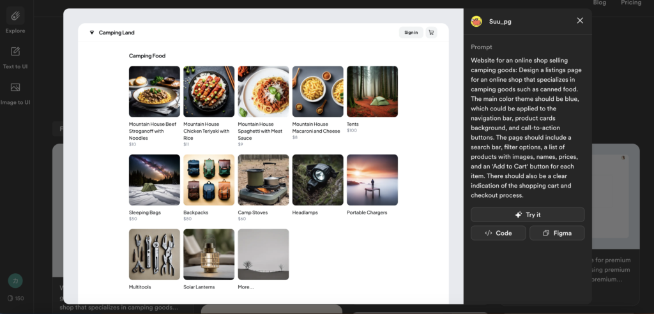
Task: Click the Try it button
Action: click(528, 214)
